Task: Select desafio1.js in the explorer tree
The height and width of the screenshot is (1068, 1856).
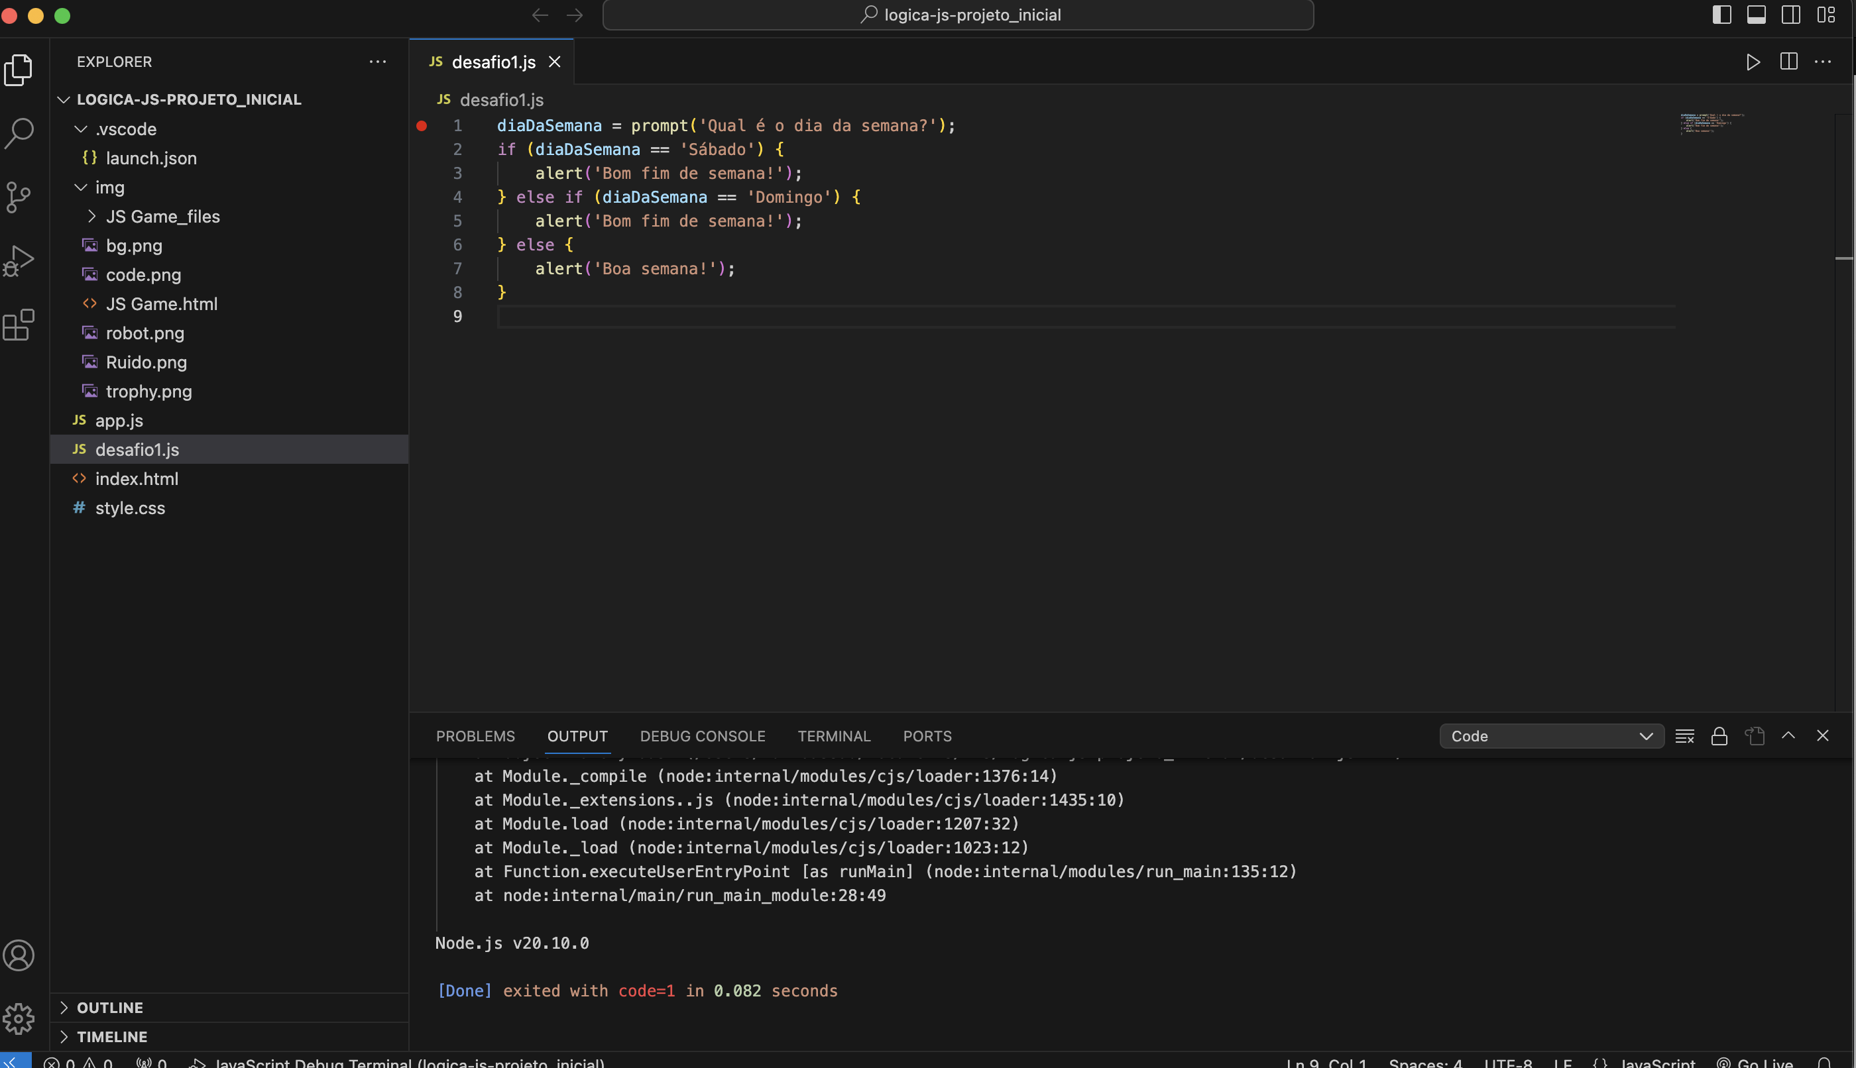Action: [230, 450]
